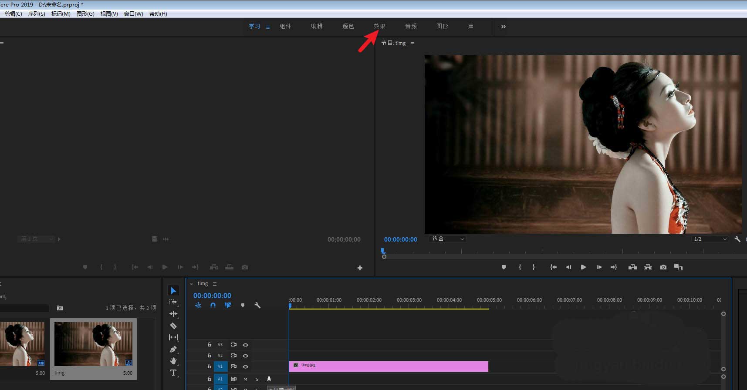The width and height of the screenshot is (747, 390).
Task: Open the 1/2 playback resolution dropdown
Action: point(710,239)
